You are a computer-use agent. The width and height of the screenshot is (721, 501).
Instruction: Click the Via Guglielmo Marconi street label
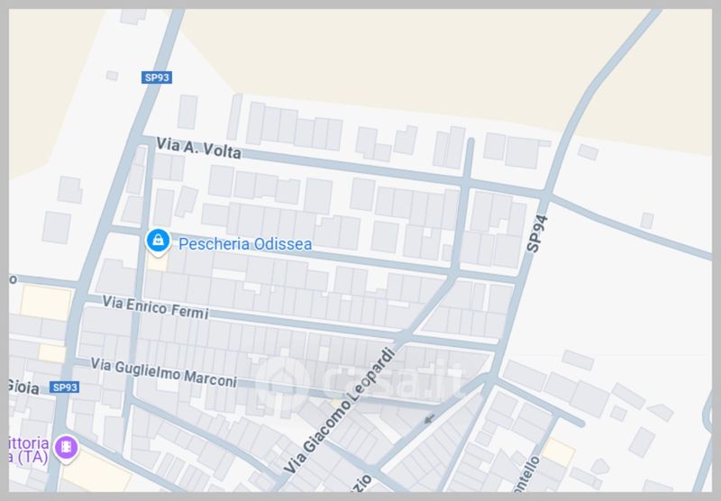point(164,372)
